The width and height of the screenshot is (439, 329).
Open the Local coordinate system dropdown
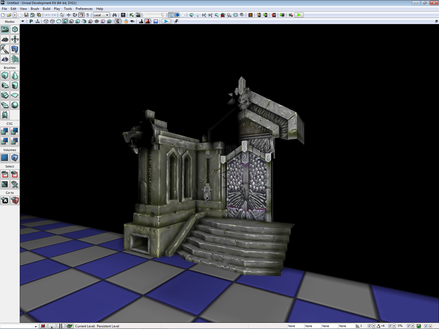tap(101, 15)
